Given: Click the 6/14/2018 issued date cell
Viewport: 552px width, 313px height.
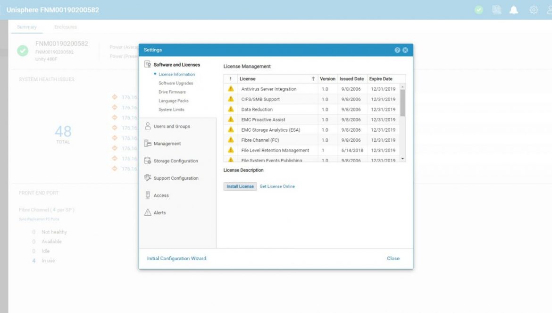Looking at the screenshot, I should click(352, 150).
